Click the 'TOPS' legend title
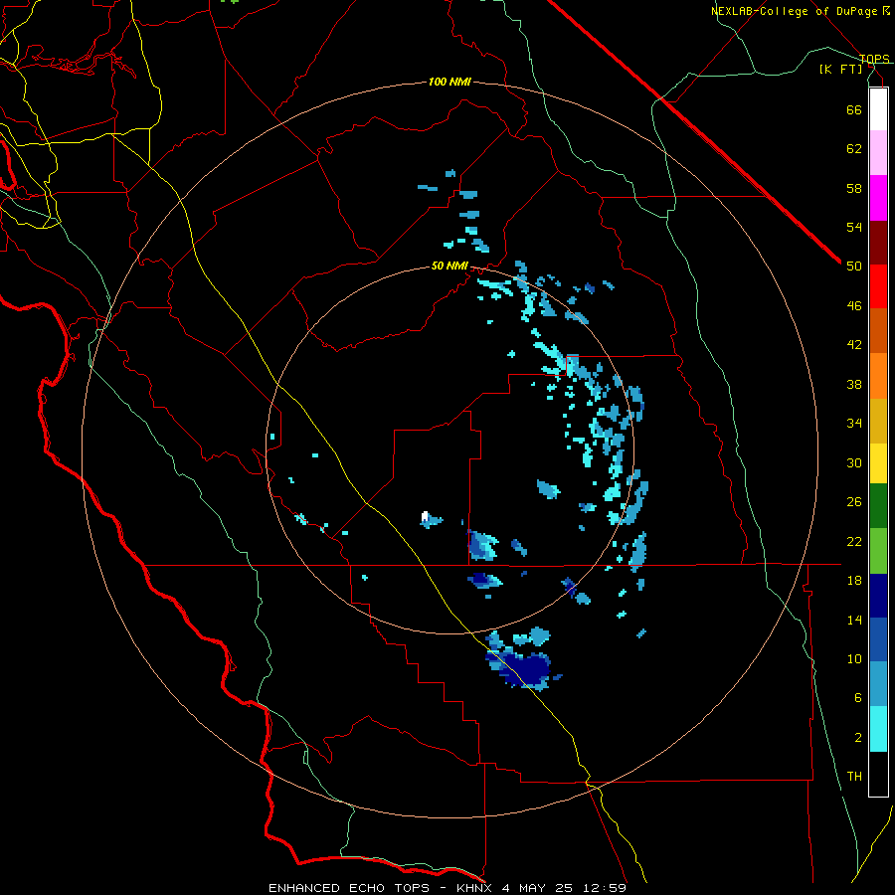The width and height of the screenshot is (895, 895). tap(874, 59)
